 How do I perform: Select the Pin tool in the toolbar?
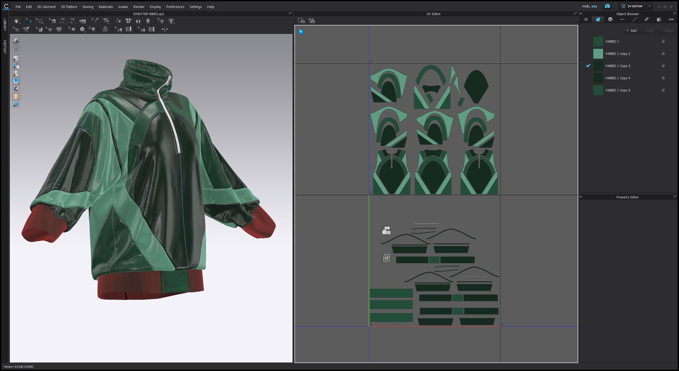coord(94,21)
